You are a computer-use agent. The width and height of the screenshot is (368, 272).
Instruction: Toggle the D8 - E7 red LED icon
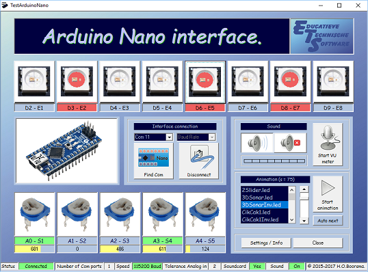tap(290, 81)
